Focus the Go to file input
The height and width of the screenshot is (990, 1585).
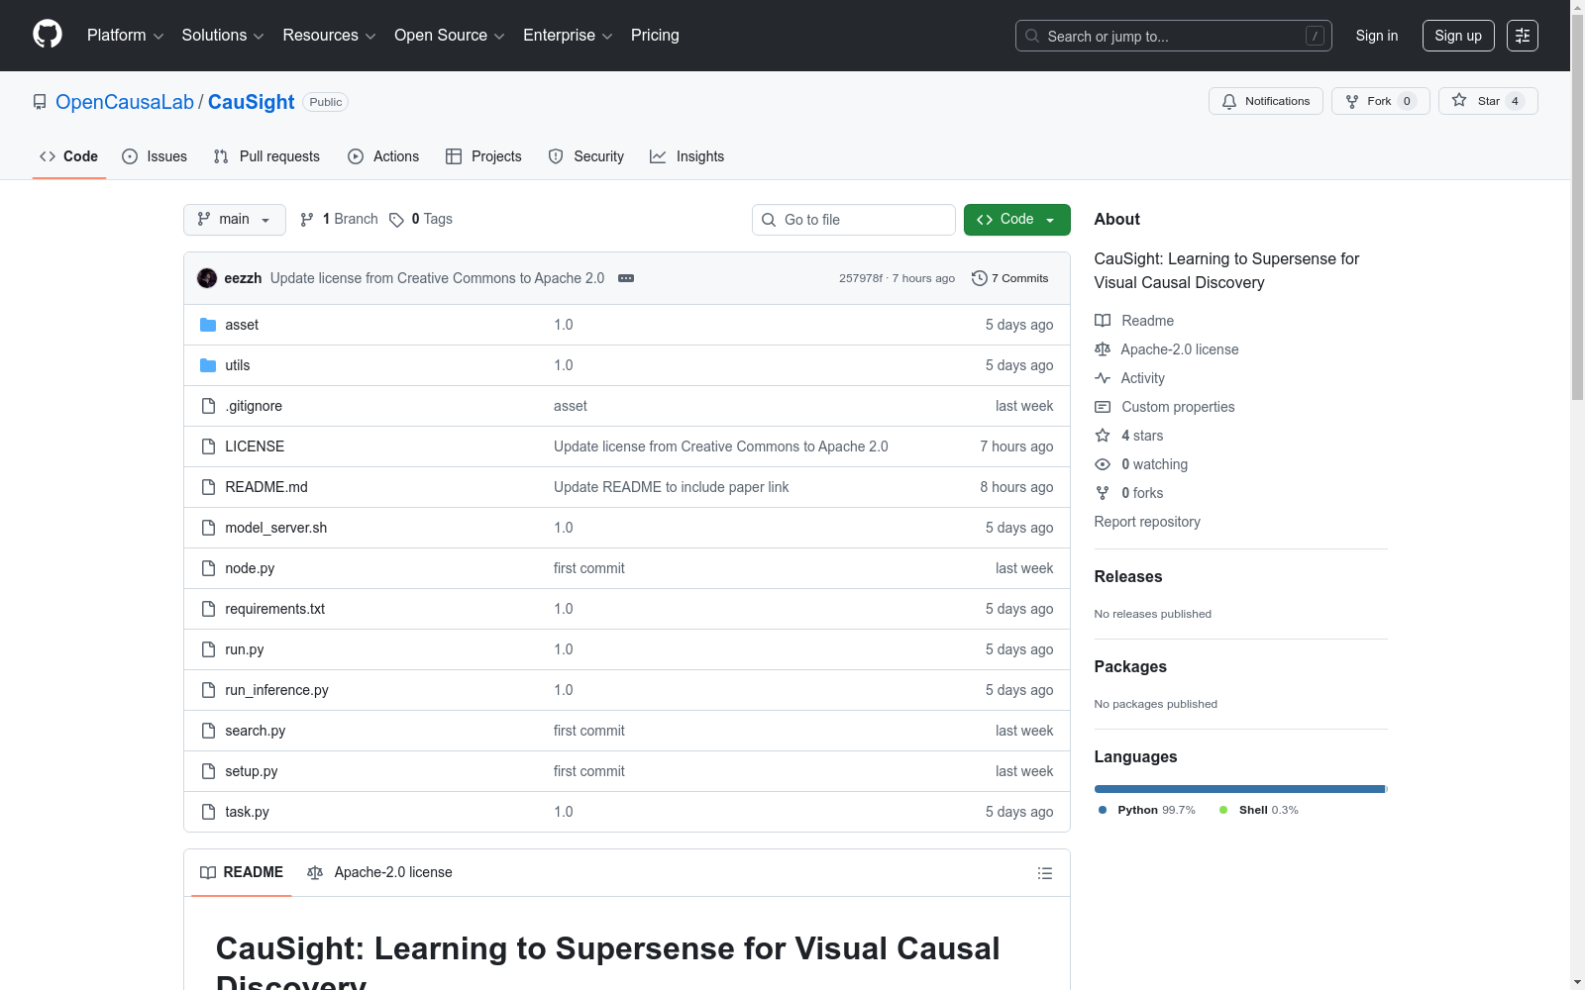[x=854, y=220]
